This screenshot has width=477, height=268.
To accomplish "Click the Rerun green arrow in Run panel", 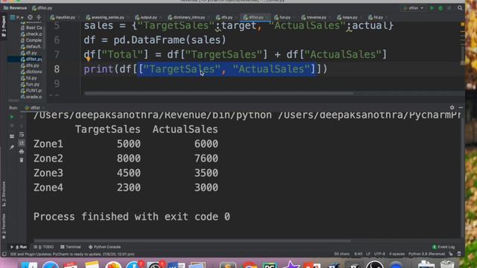I will click(12, 117).
